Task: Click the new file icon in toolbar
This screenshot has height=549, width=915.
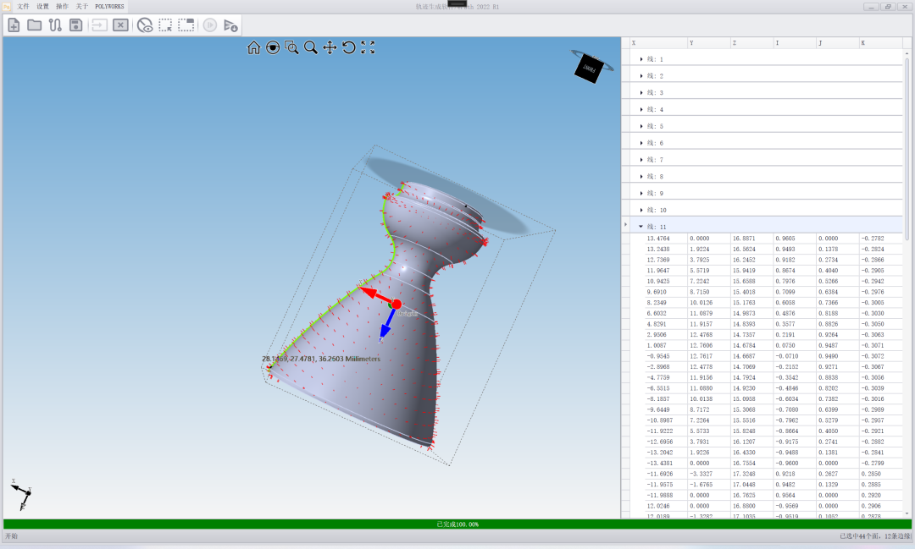Action: click(x=14, y=25)
